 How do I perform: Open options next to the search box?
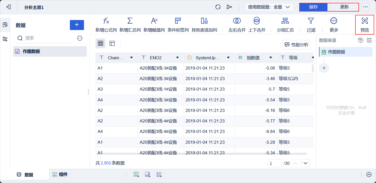click(80, 38)
